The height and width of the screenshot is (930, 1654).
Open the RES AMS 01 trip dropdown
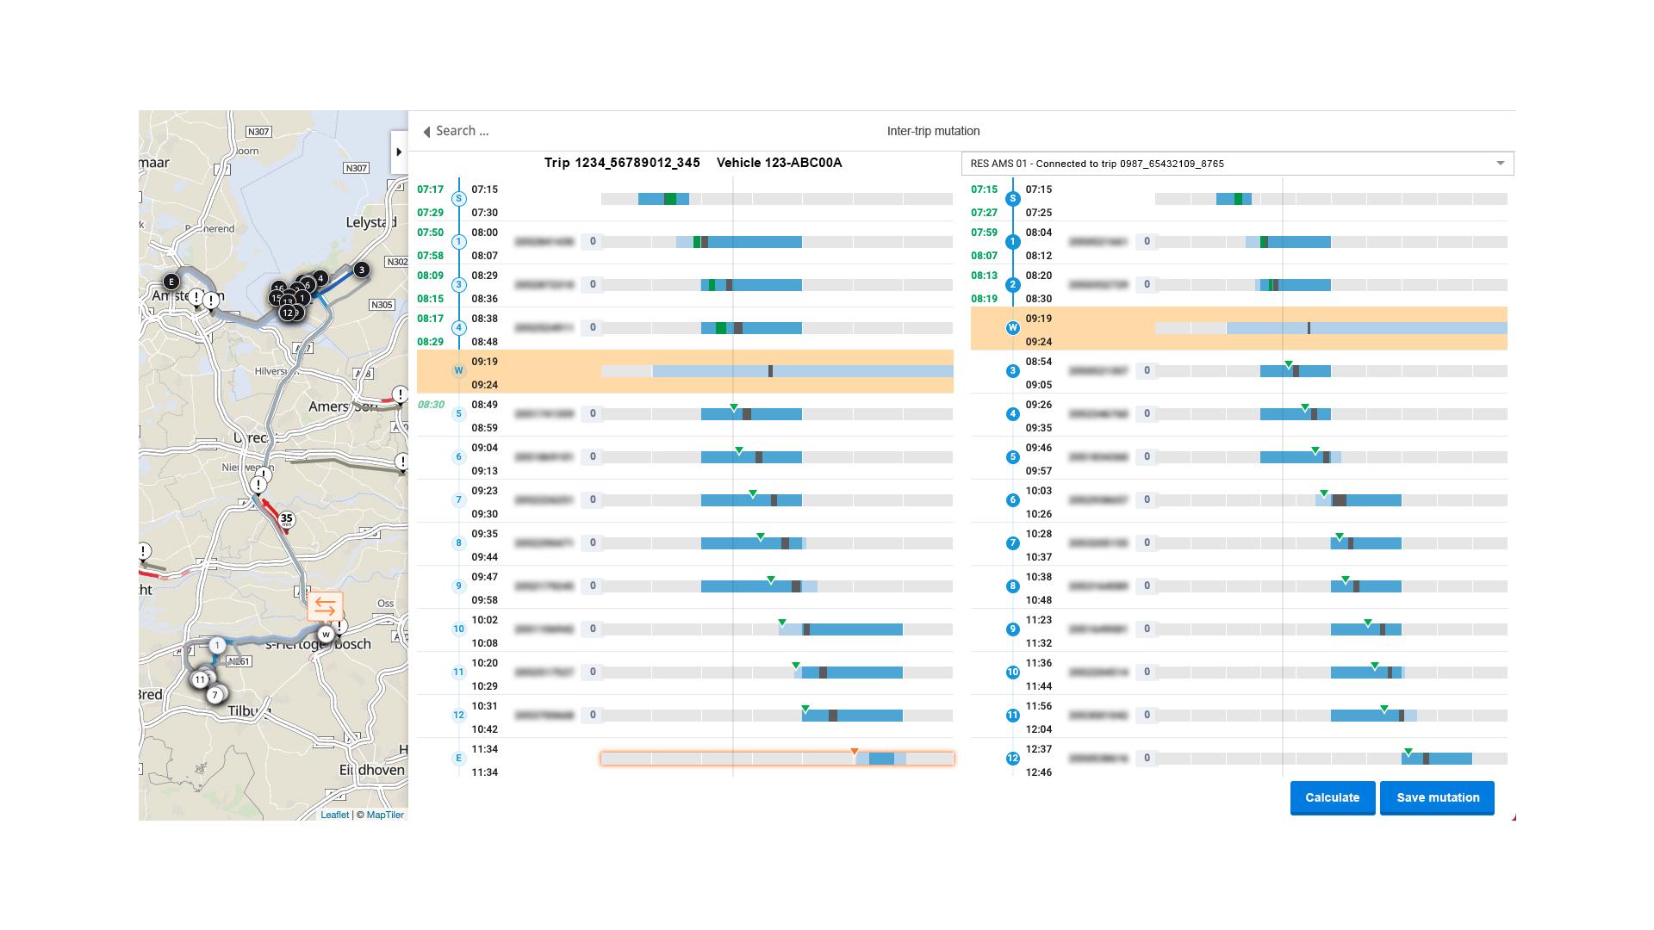(1237, 164)
